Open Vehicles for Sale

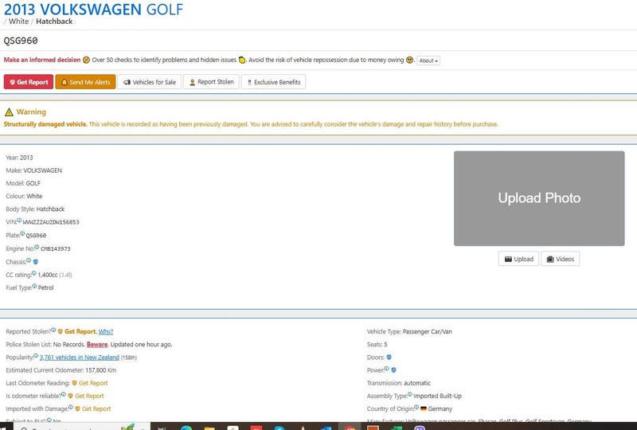tap(149, 82)
